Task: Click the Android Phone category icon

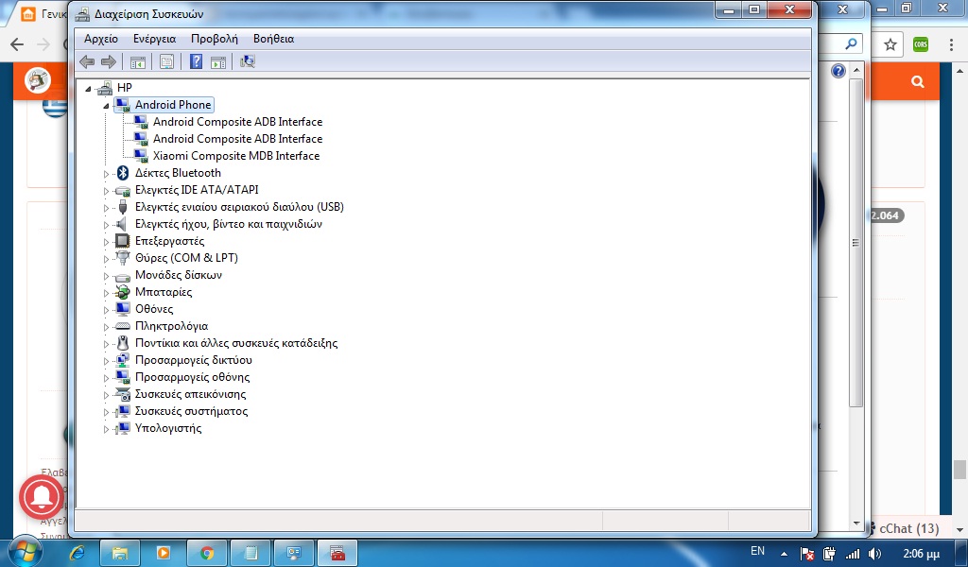Action: point(122,105)
